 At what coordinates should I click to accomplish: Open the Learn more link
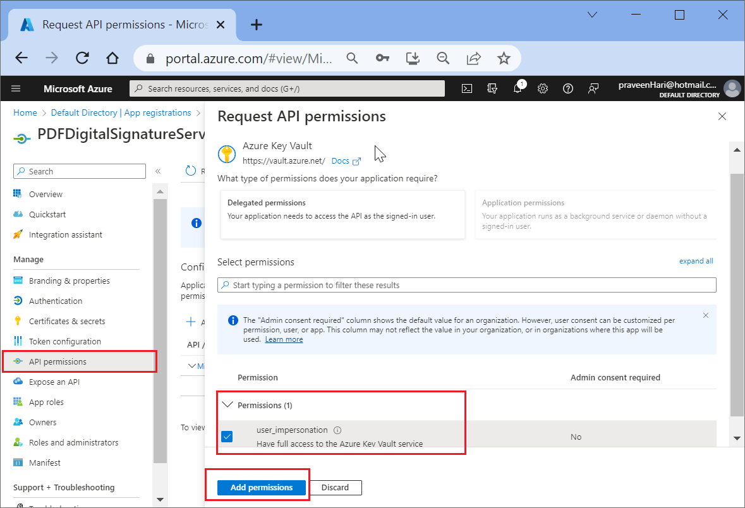[x=284, y=339]
